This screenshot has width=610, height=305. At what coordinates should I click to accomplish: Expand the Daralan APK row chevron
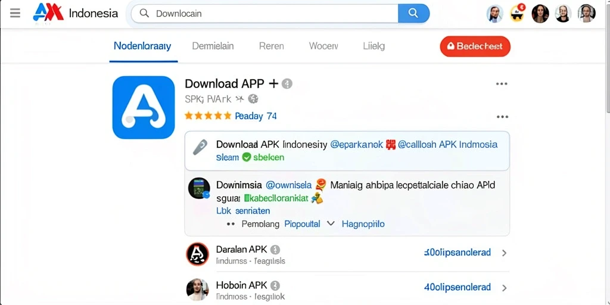[x=504, y=253]
